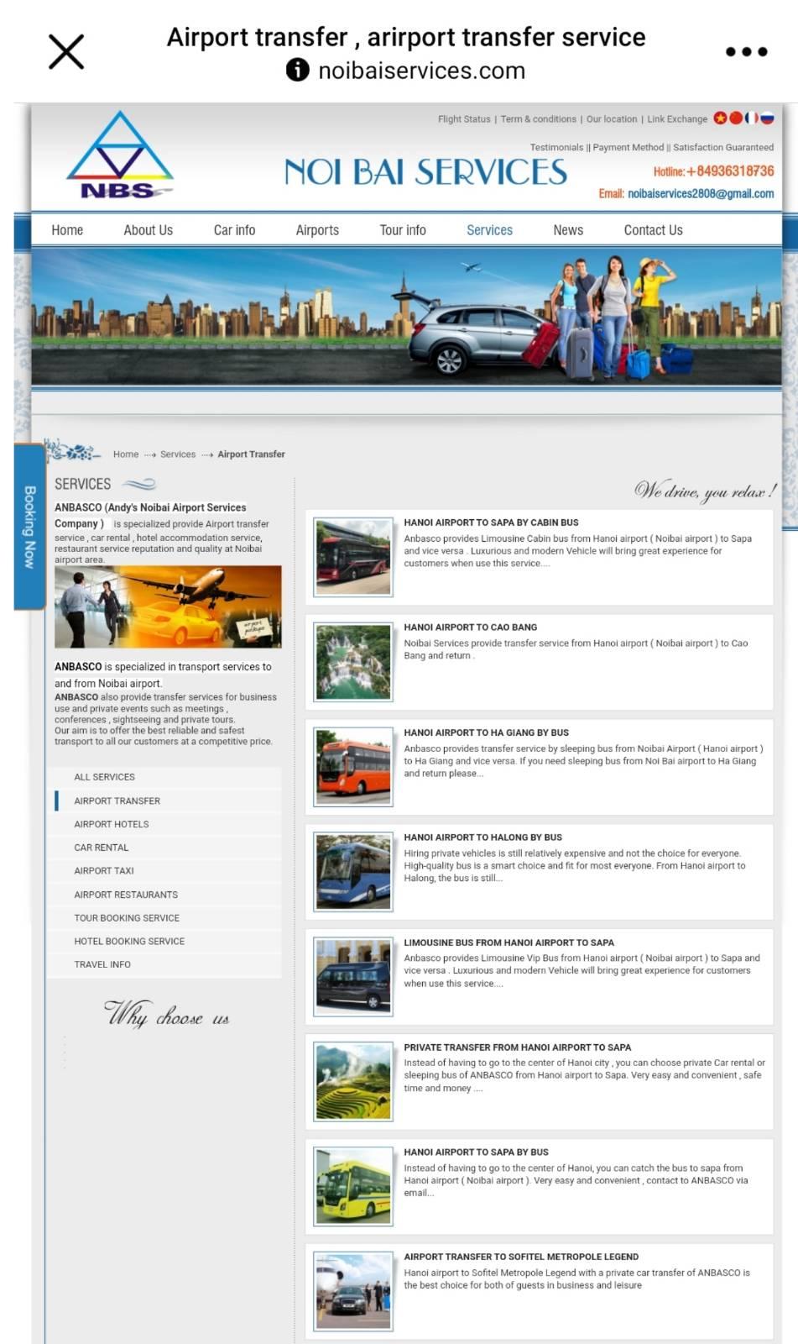Open AIRPORT TRANSFER TO SOFITEL METROPOLE LEGEND
Viewport: 798px width, 1344px height.
coord(521,1257)
